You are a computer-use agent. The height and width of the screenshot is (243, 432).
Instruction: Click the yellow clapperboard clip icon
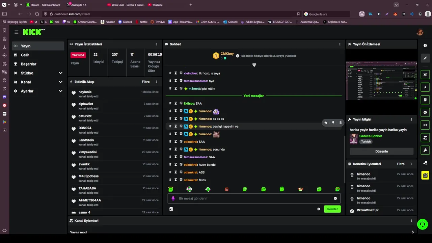425,175
